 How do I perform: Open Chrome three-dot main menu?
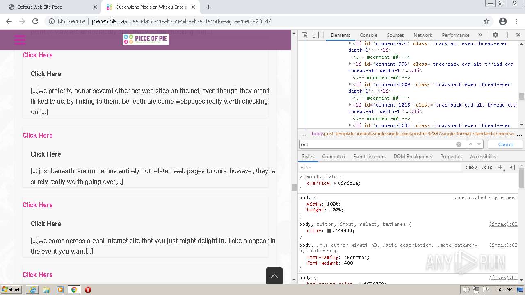[516, 21]
